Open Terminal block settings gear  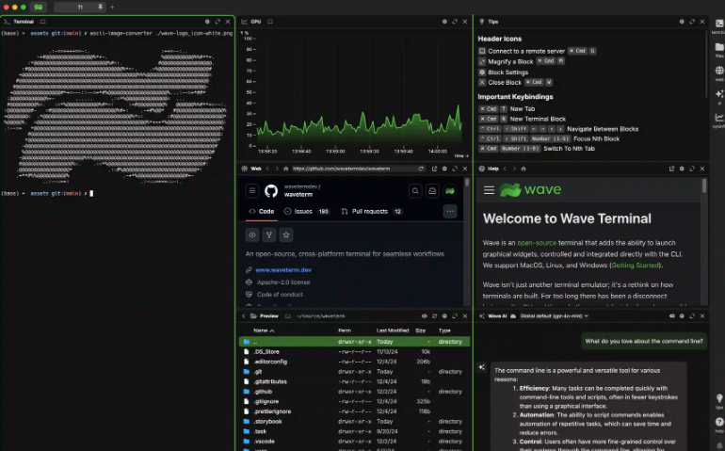[207, 22]
